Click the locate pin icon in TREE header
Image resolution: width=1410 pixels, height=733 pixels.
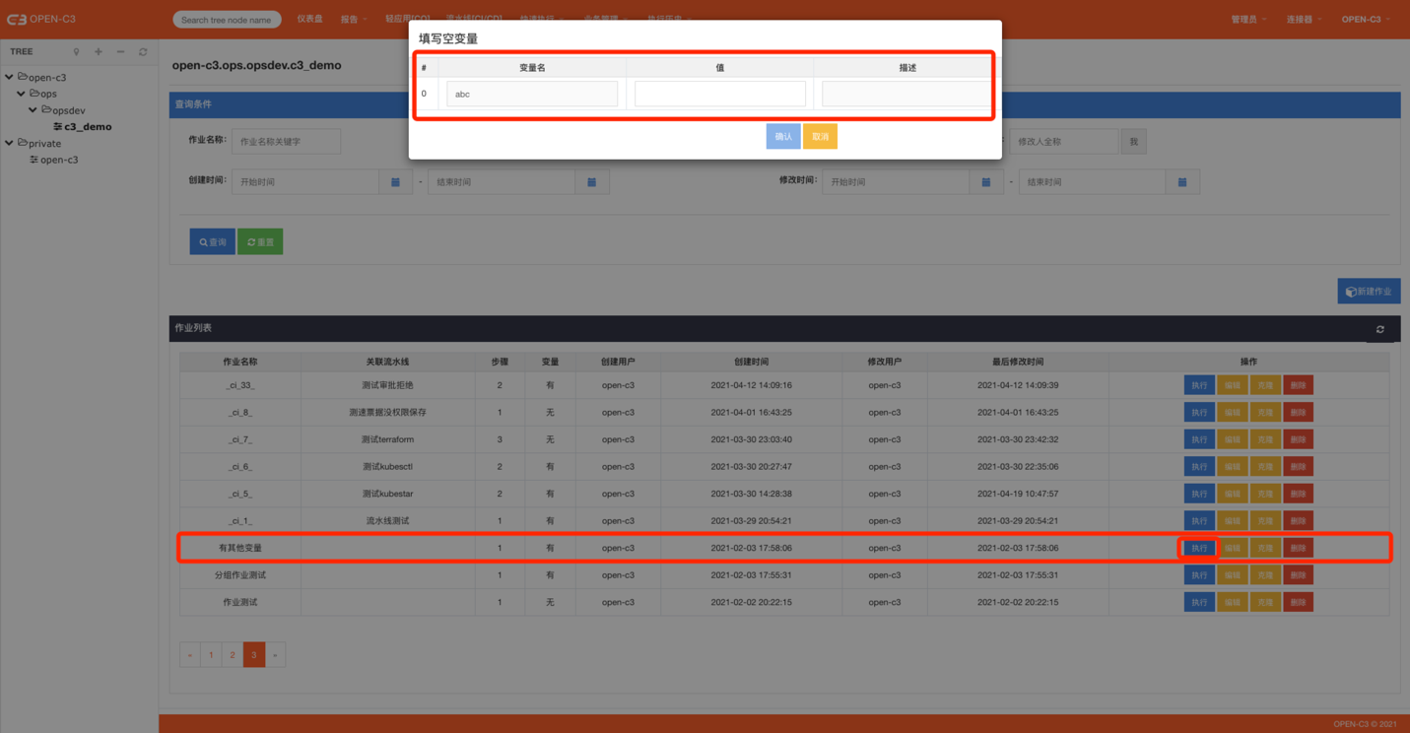point(76,52)
